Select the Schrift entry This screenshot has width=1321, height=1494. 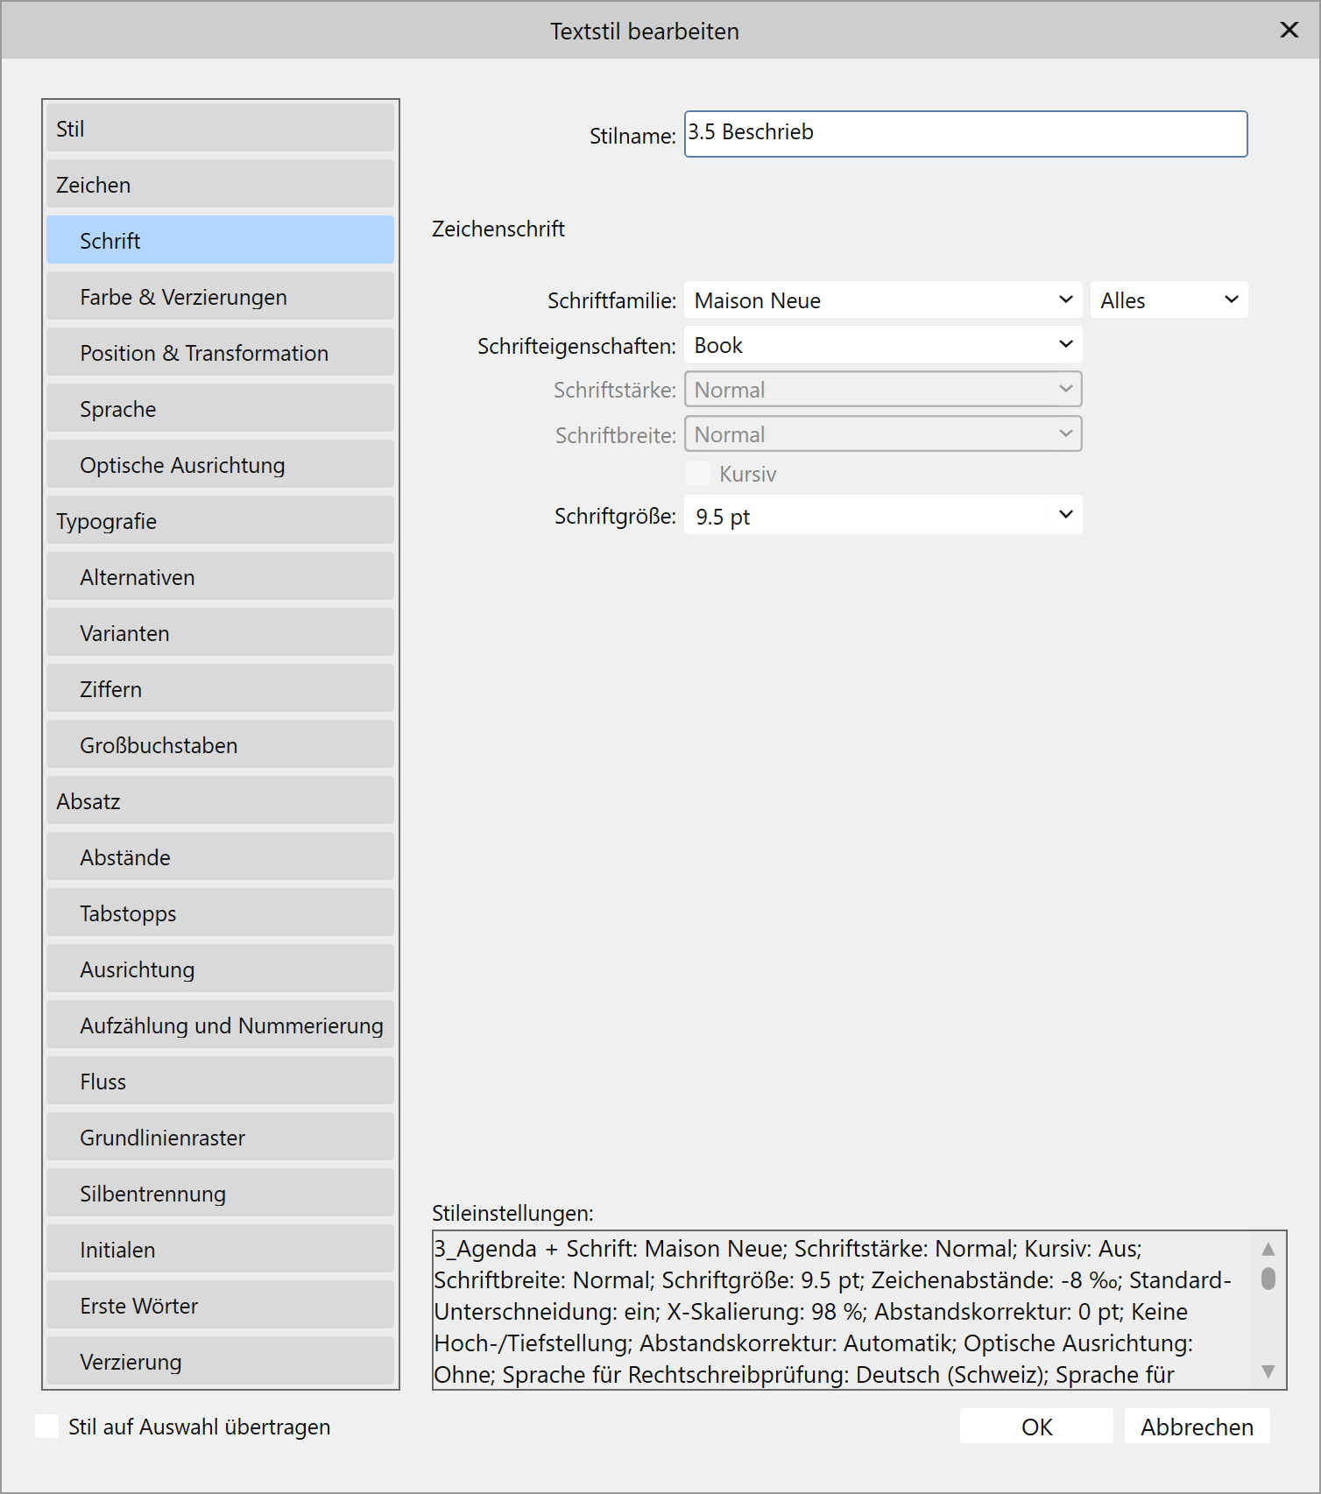(x=220, y=240)
